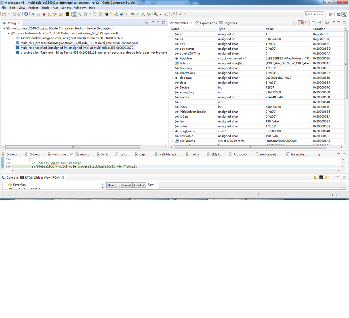This screenshot has height=318, width=349.
Task: Expand the msgQueue variable
Action: [172, 131]
